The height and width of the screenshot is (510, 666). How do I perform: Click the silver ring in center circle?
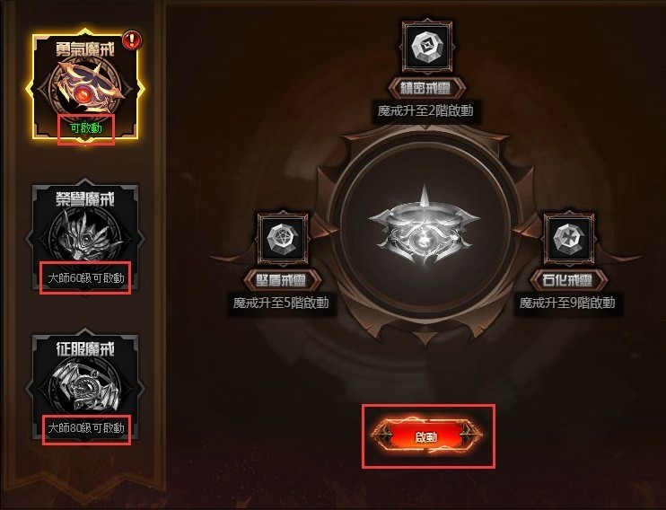click(424, 226)
